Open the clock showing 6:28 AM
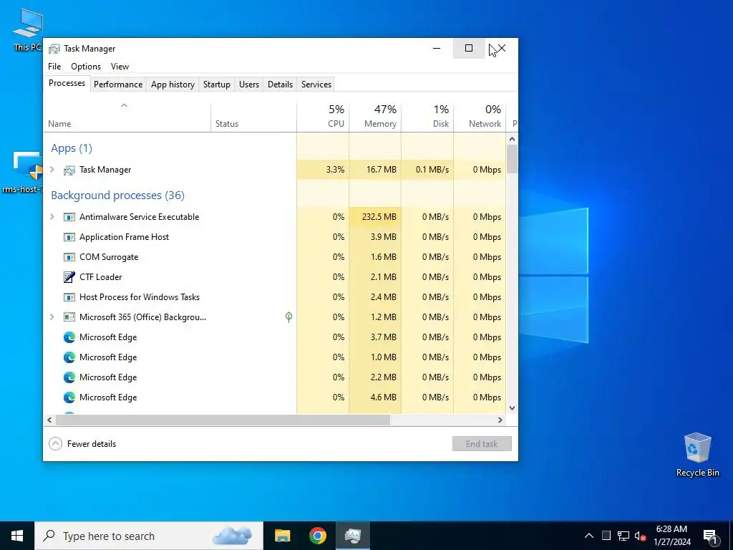 click(671, 536)
